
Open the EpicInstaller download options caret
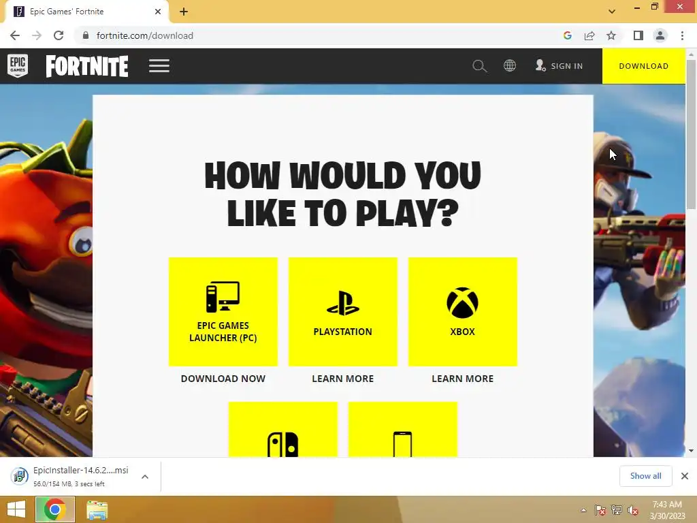pos(145,477)
